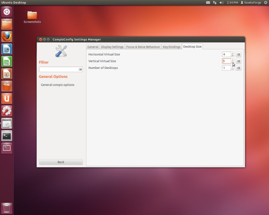
Task: Increase Horizontal Virtual Size with up arrow
Action: (x=232, y=53)
